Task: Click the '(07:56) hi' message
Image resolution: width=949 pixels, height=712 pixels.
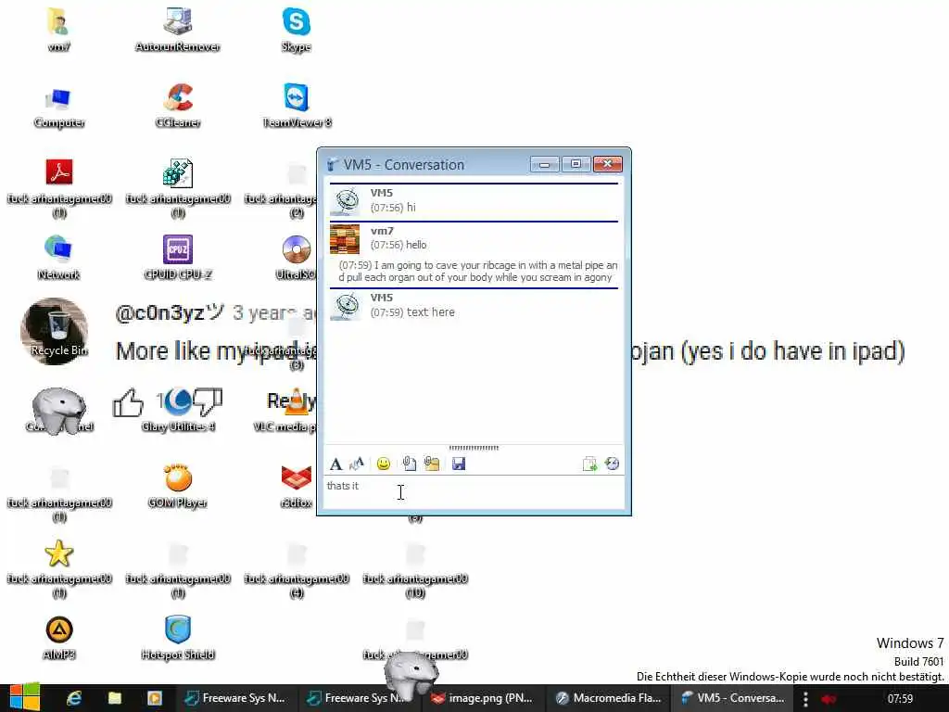Action: point(393,208)
